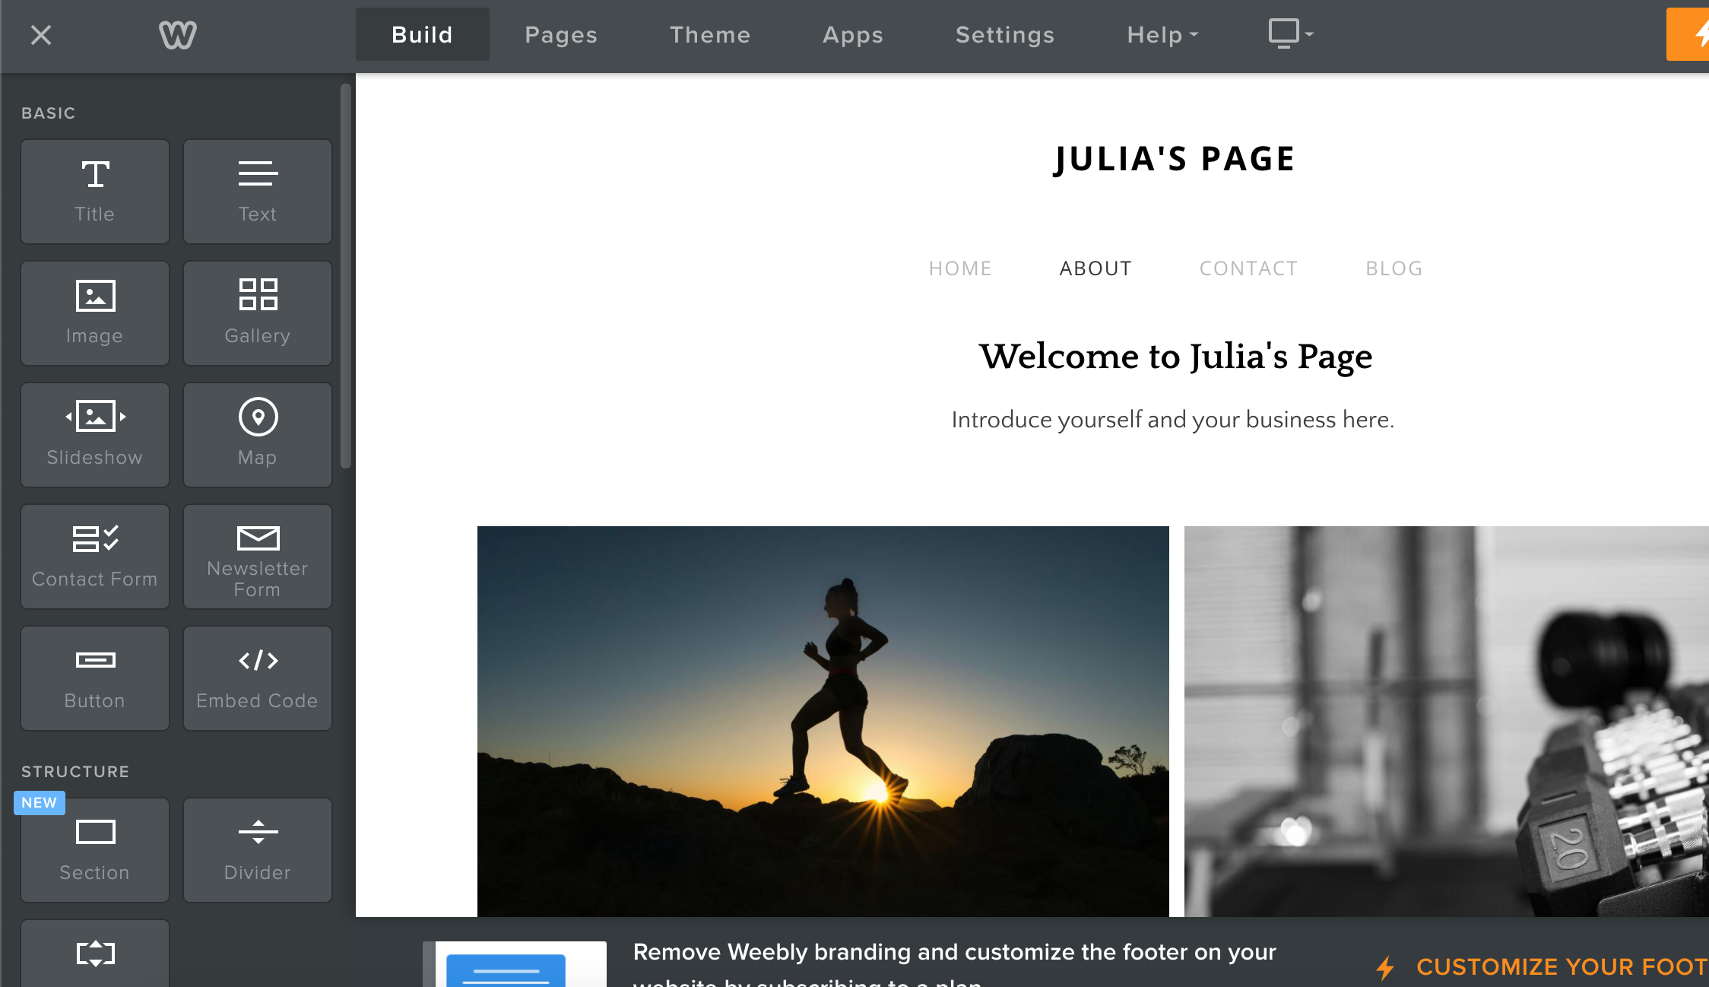This screenshot has width=1709, height=987.
Task: Choose the Embed Code element
Action: tap(258, 678)
